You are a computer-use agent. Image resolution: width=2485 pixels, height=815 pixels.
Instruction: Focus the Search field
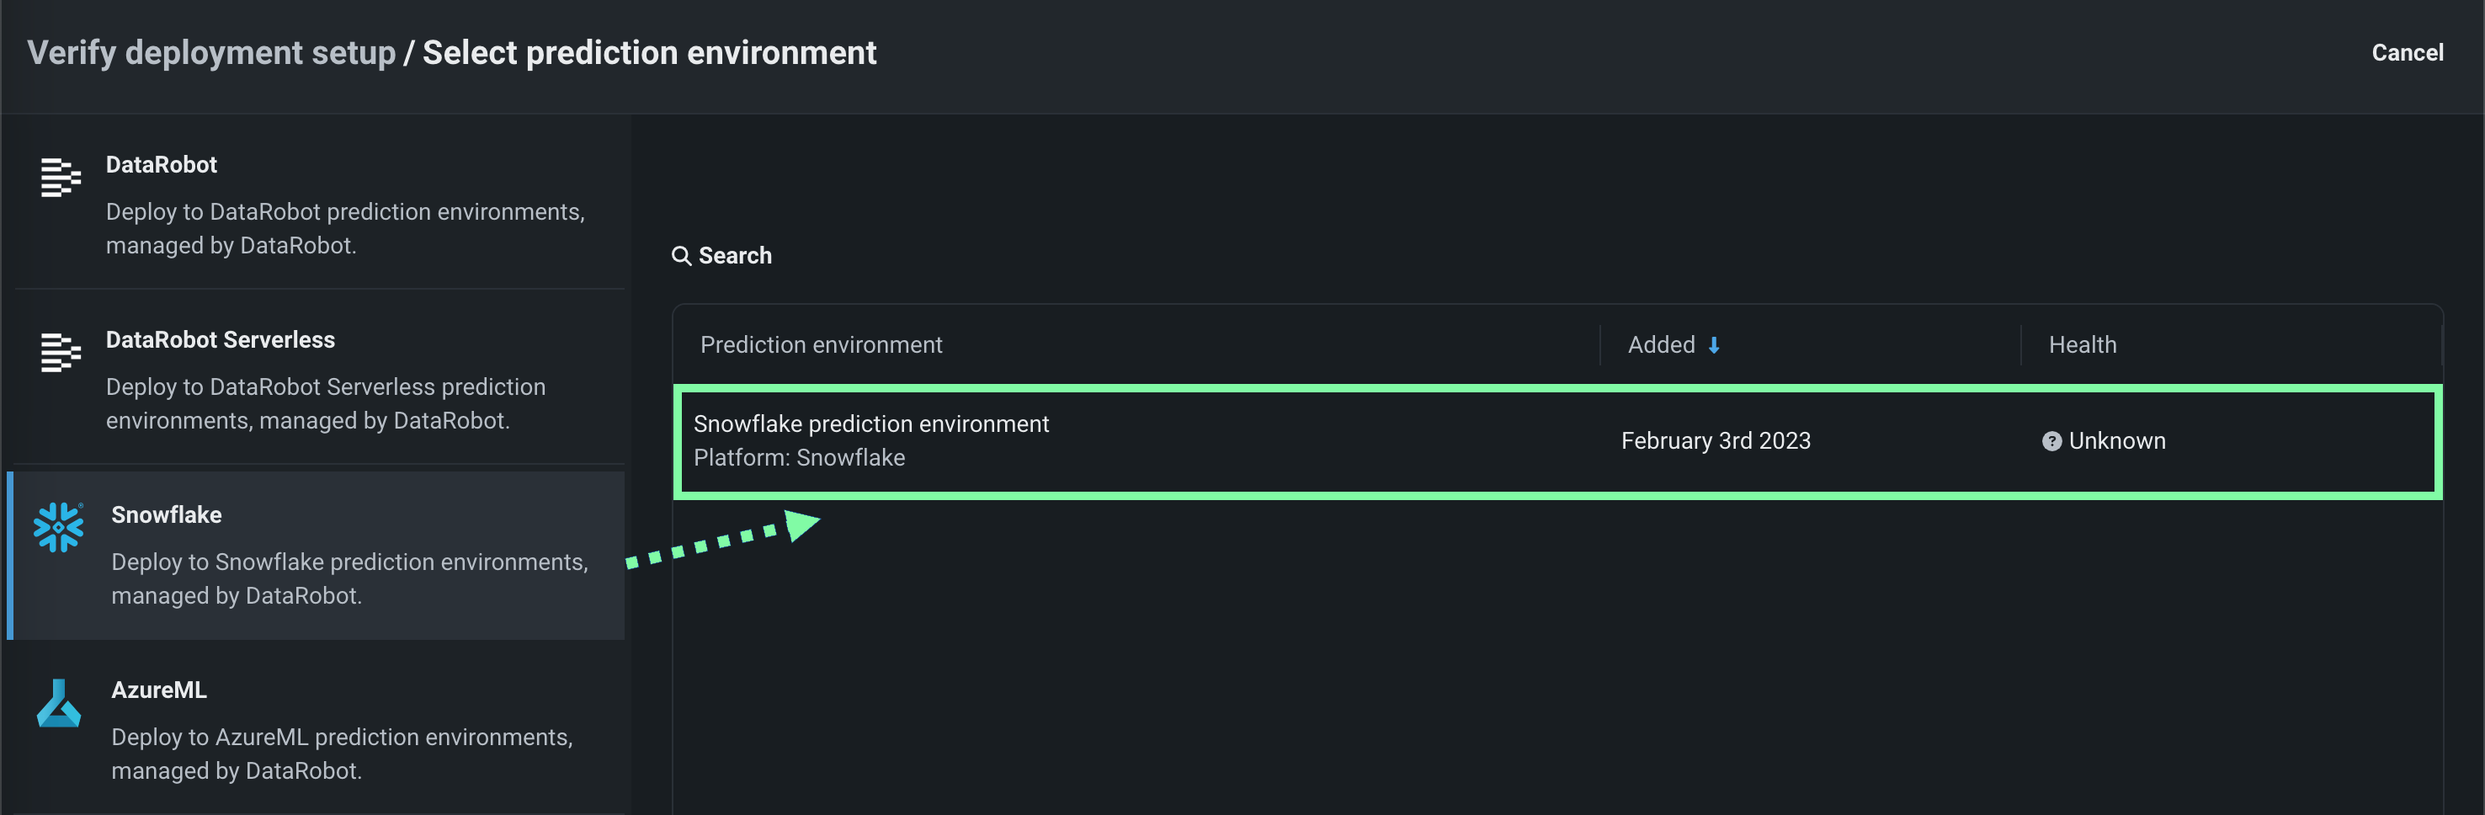(x=735, y=256)
